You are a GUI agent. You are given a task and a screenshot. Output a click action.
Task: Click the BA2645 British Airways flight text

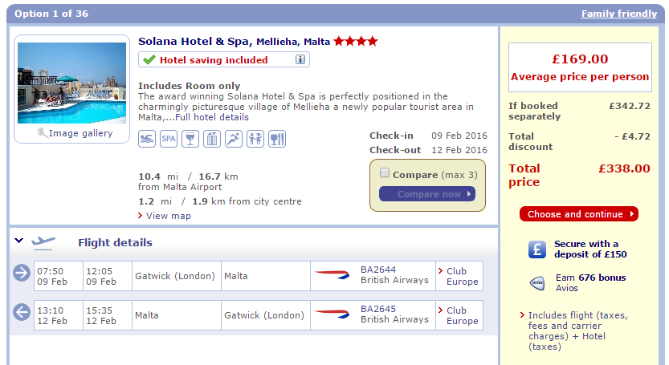tap(394, 314)
